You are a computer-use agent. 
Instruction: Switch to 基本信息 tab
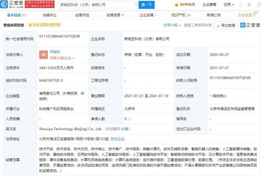pyautogui.click(x=17, y=15)
